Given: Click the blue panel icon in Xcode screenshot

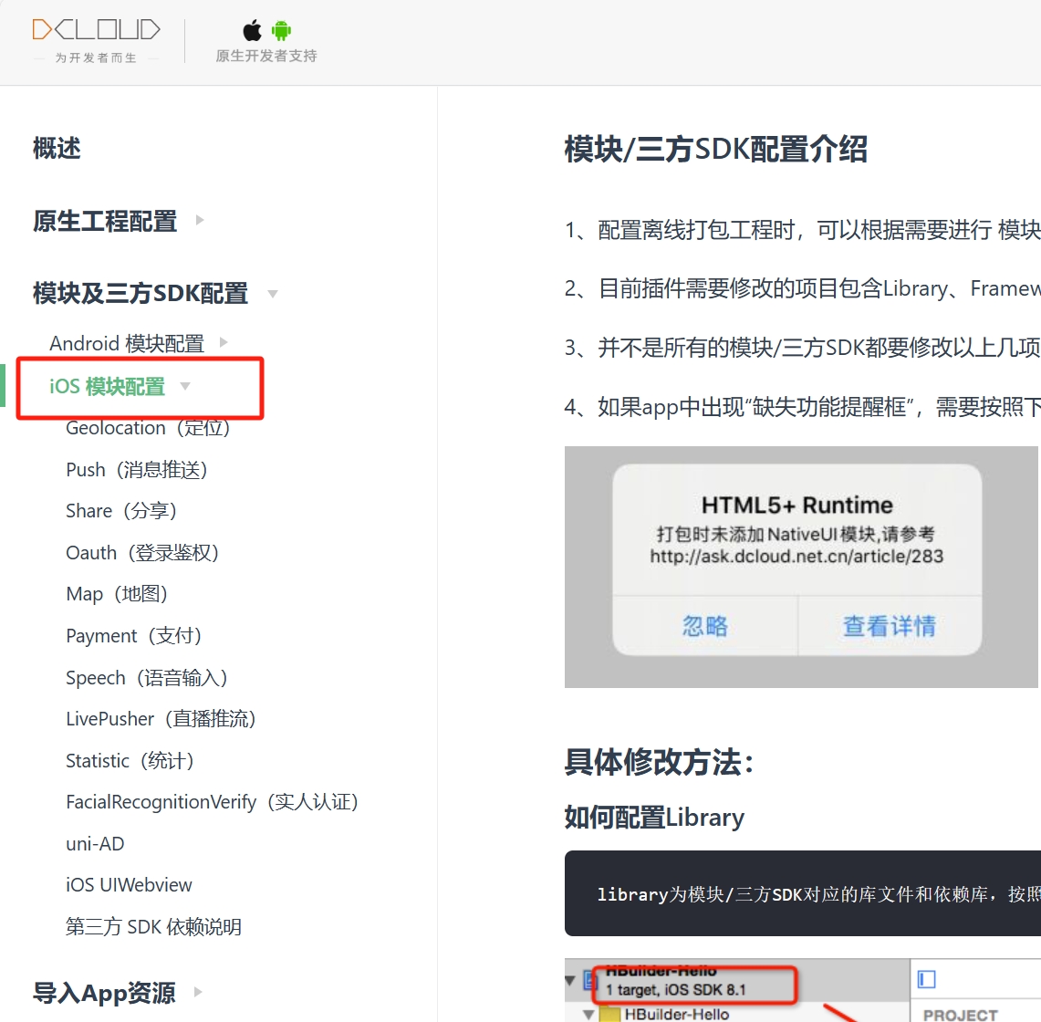Looking at the screenshot, I should [927, 979].
